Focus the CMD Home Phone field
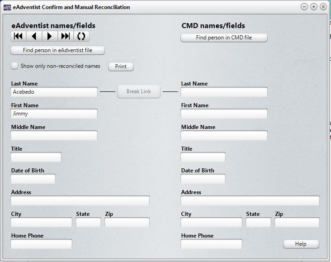Viewport: 331px width, 262px height. [211, 244]
